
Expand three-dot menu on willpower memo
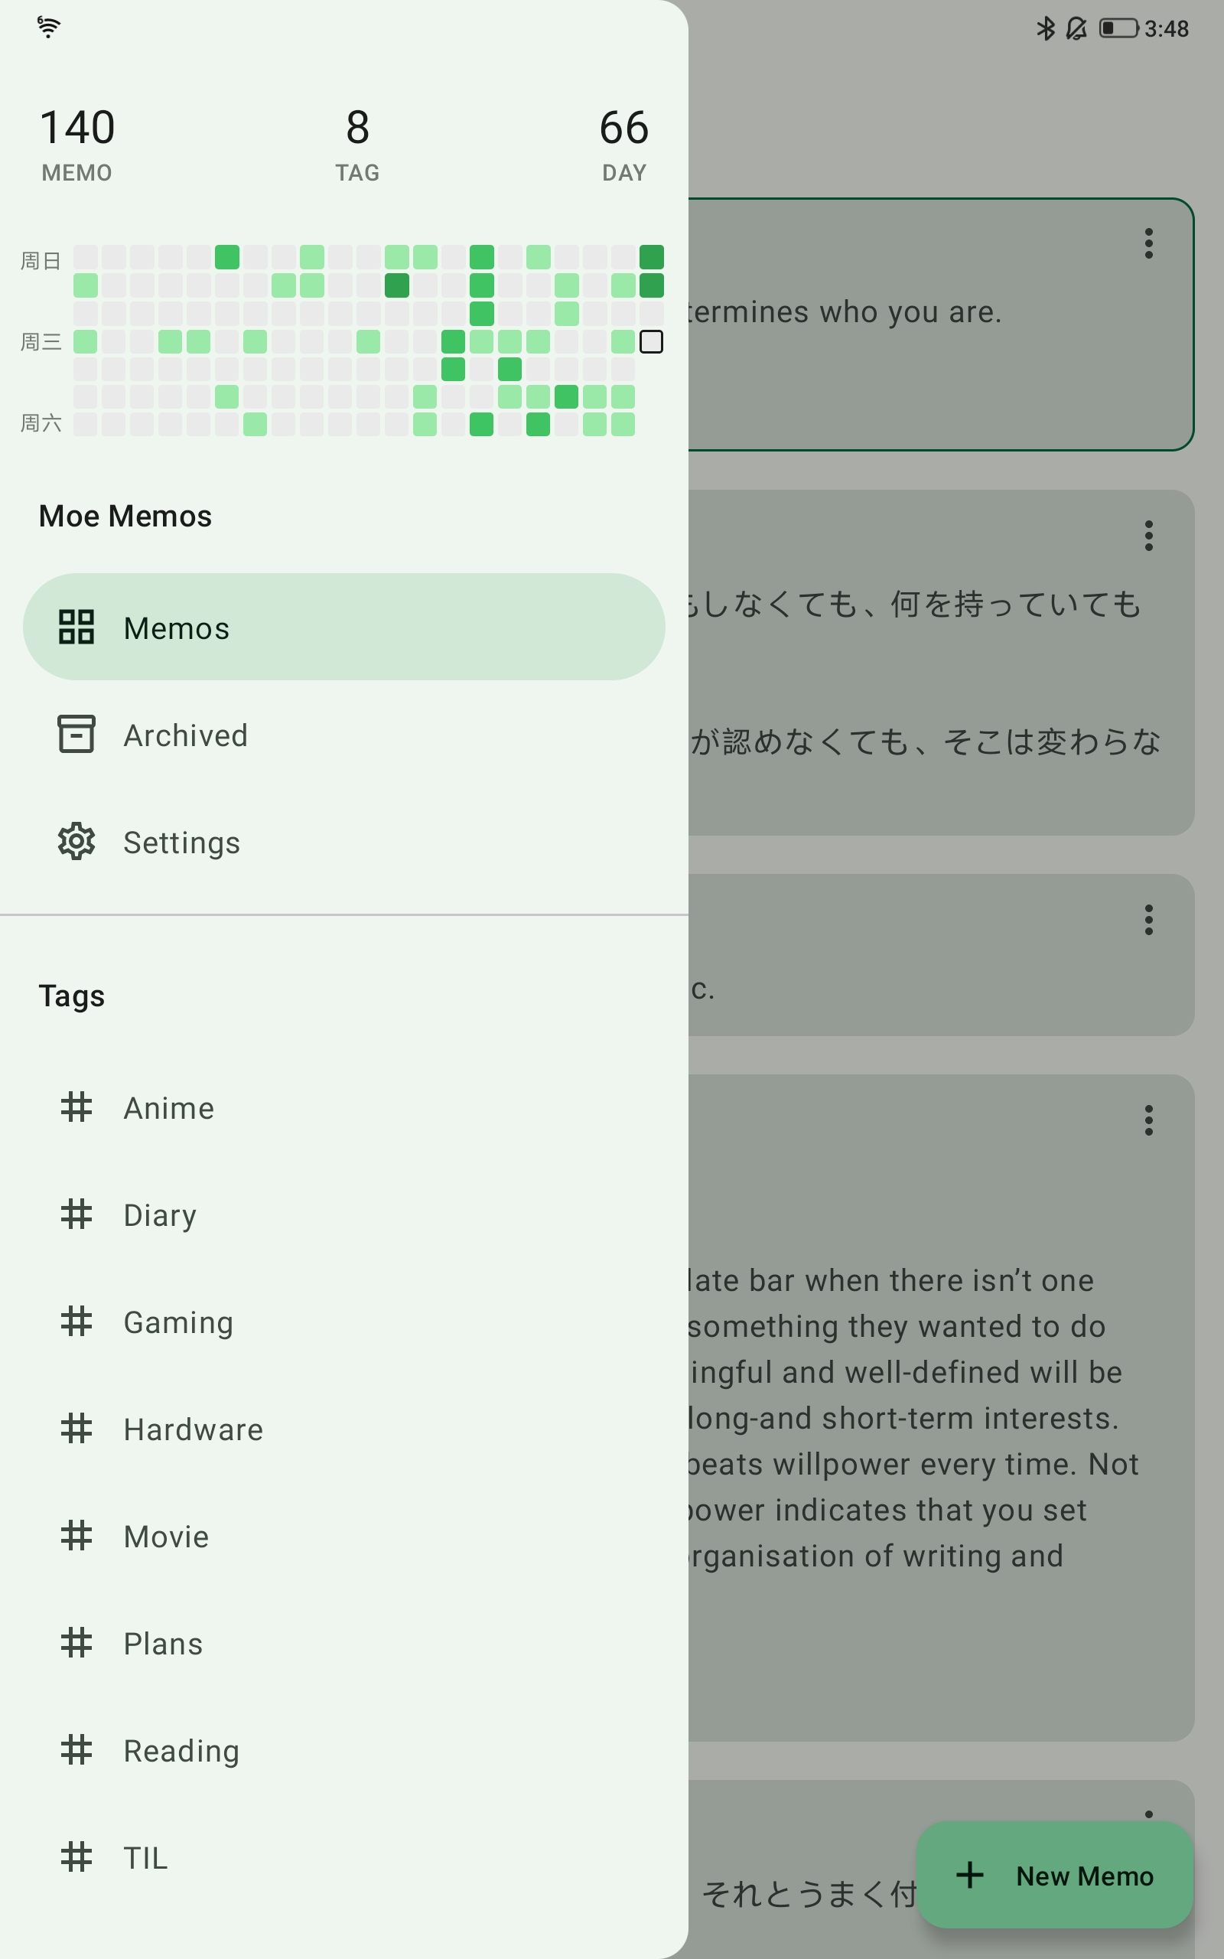[1148, 1120]
